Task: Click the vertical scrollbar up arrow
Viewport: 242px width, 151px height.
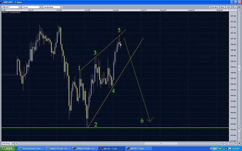Action: pos(239,10)
